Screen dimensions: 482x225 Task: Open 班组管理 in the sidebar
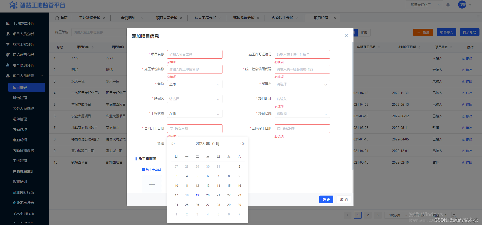coord(20,98)
